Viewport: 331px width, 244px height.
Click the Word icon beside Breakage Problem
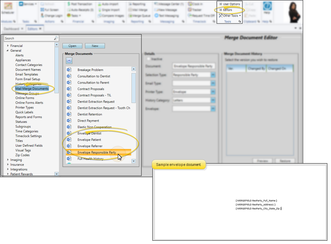click(x=69, y=70)
